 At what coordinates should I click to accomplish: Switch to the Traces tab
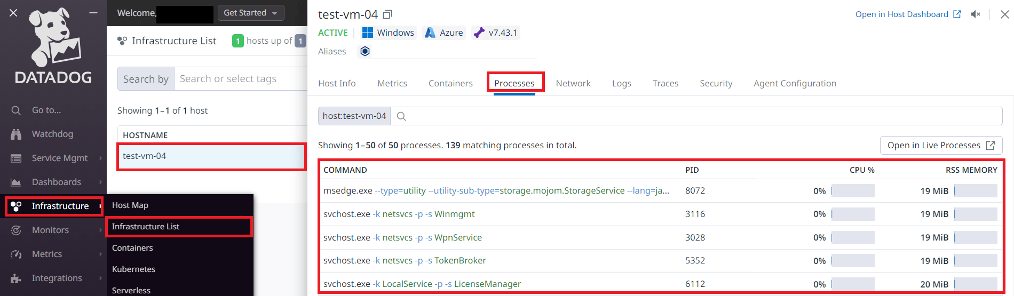[666, 83]
